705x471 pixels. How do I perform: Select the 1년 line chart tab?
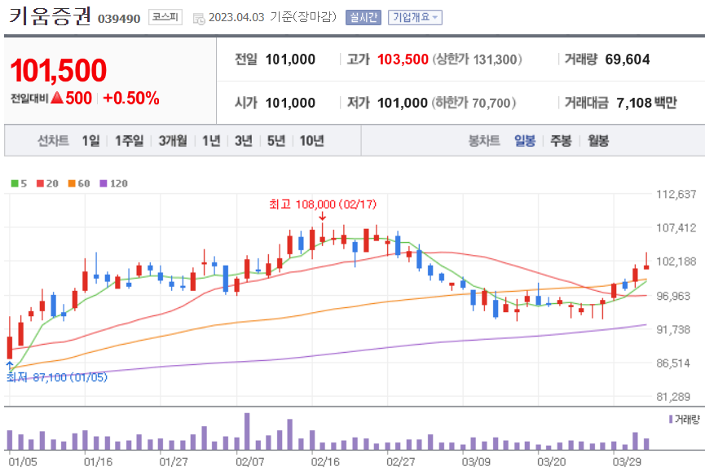(x=211, y=141)
